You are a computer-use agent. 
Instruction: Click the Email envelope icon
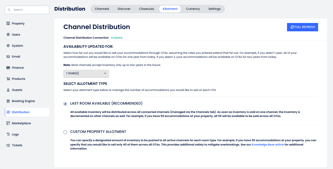[x=8, y=57]
